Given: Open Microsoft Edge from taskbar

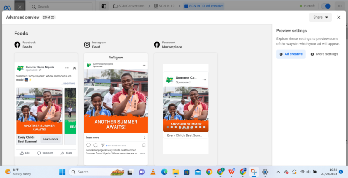Looking at the screenshot, I should [164, 172].
